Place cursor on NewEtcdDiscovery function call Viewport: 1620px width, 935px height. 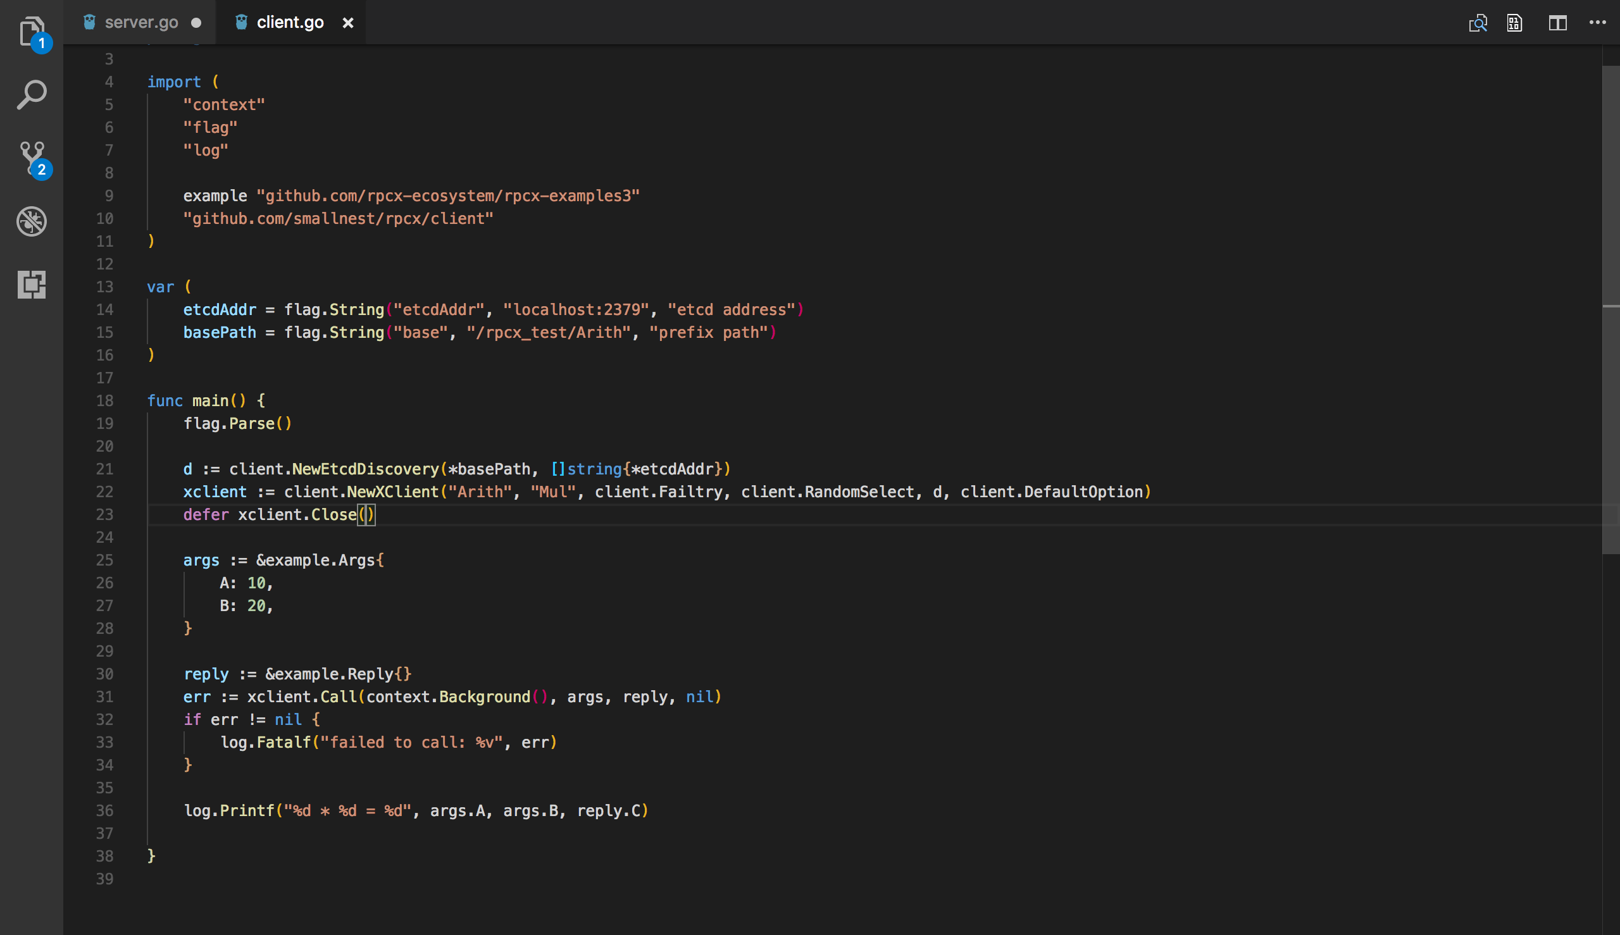click(x=365, y=469)
